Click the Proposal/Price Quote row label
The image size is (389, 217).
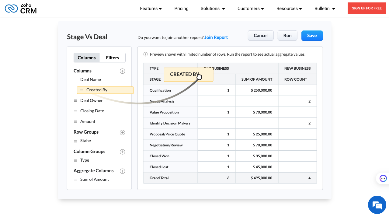(x=167, y=134)
